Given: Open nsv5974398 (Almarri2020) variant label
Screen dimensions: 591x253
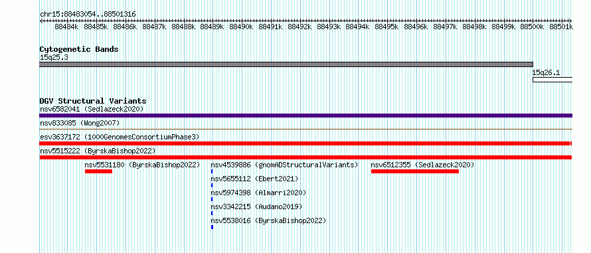Looking at the screenshot, I should click(x=258, y=193).
